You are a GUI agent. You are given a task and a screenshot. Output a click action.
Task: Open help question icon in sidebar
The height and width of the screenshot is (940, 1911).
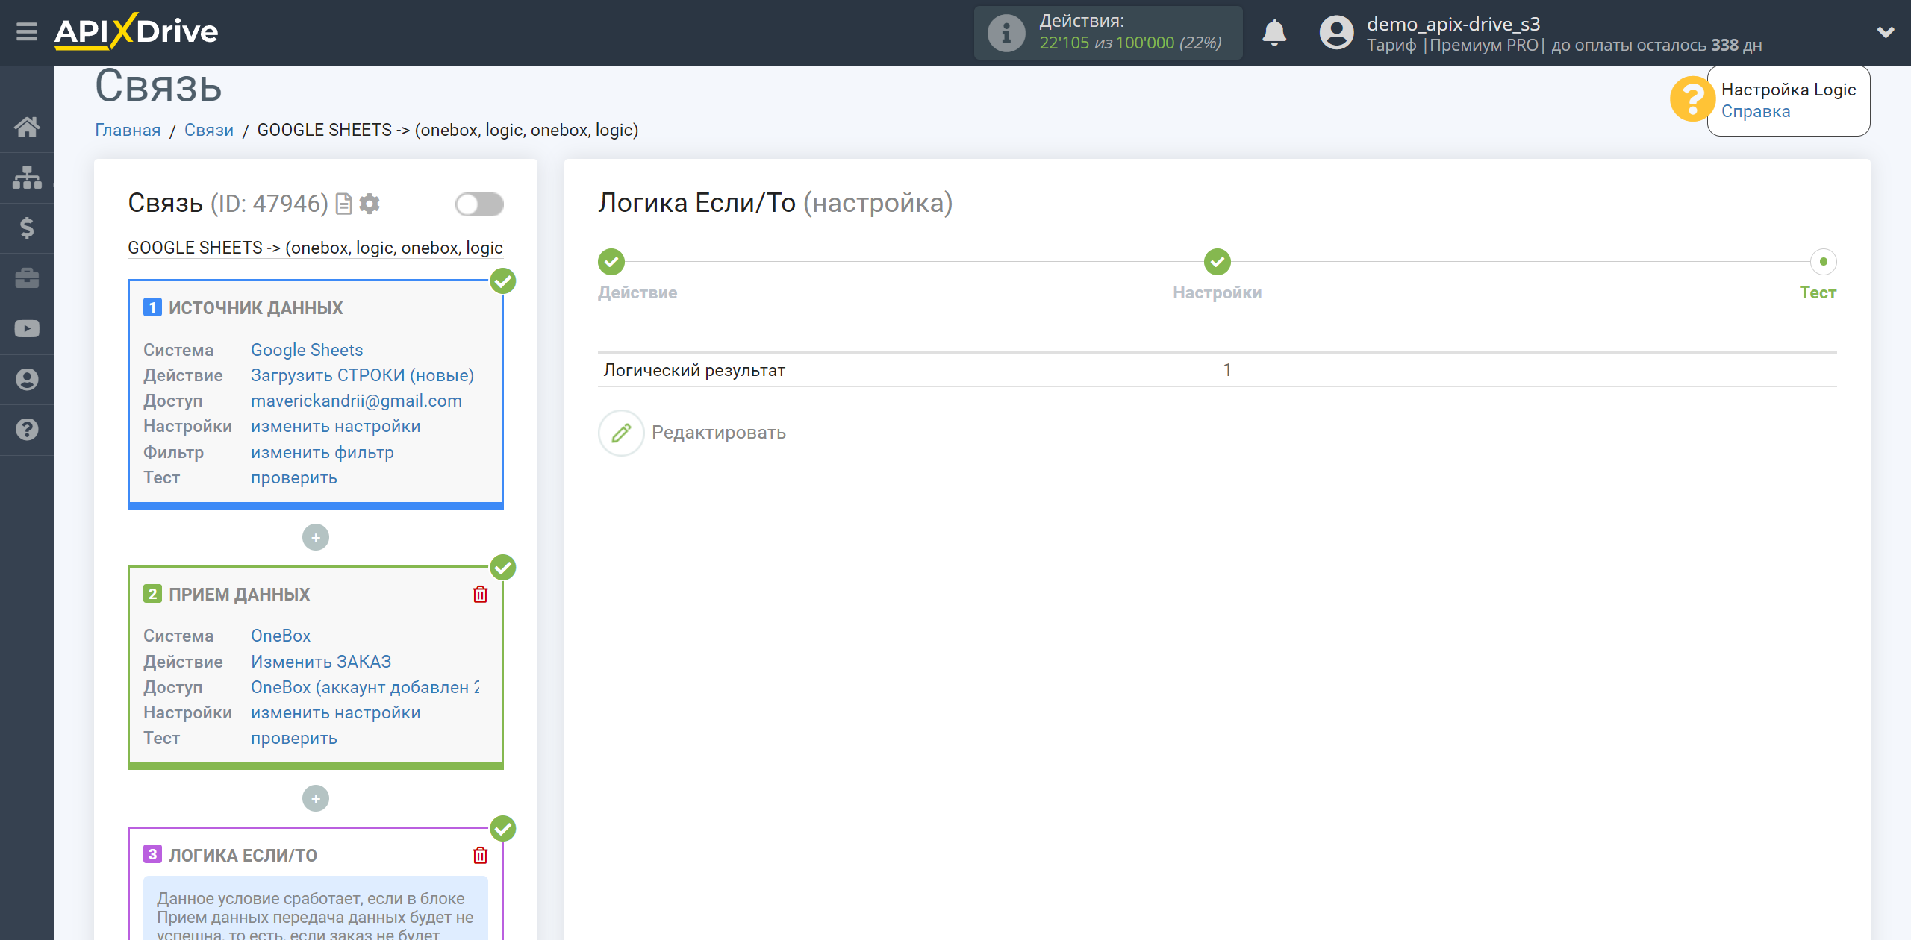(x=27, y=430)
